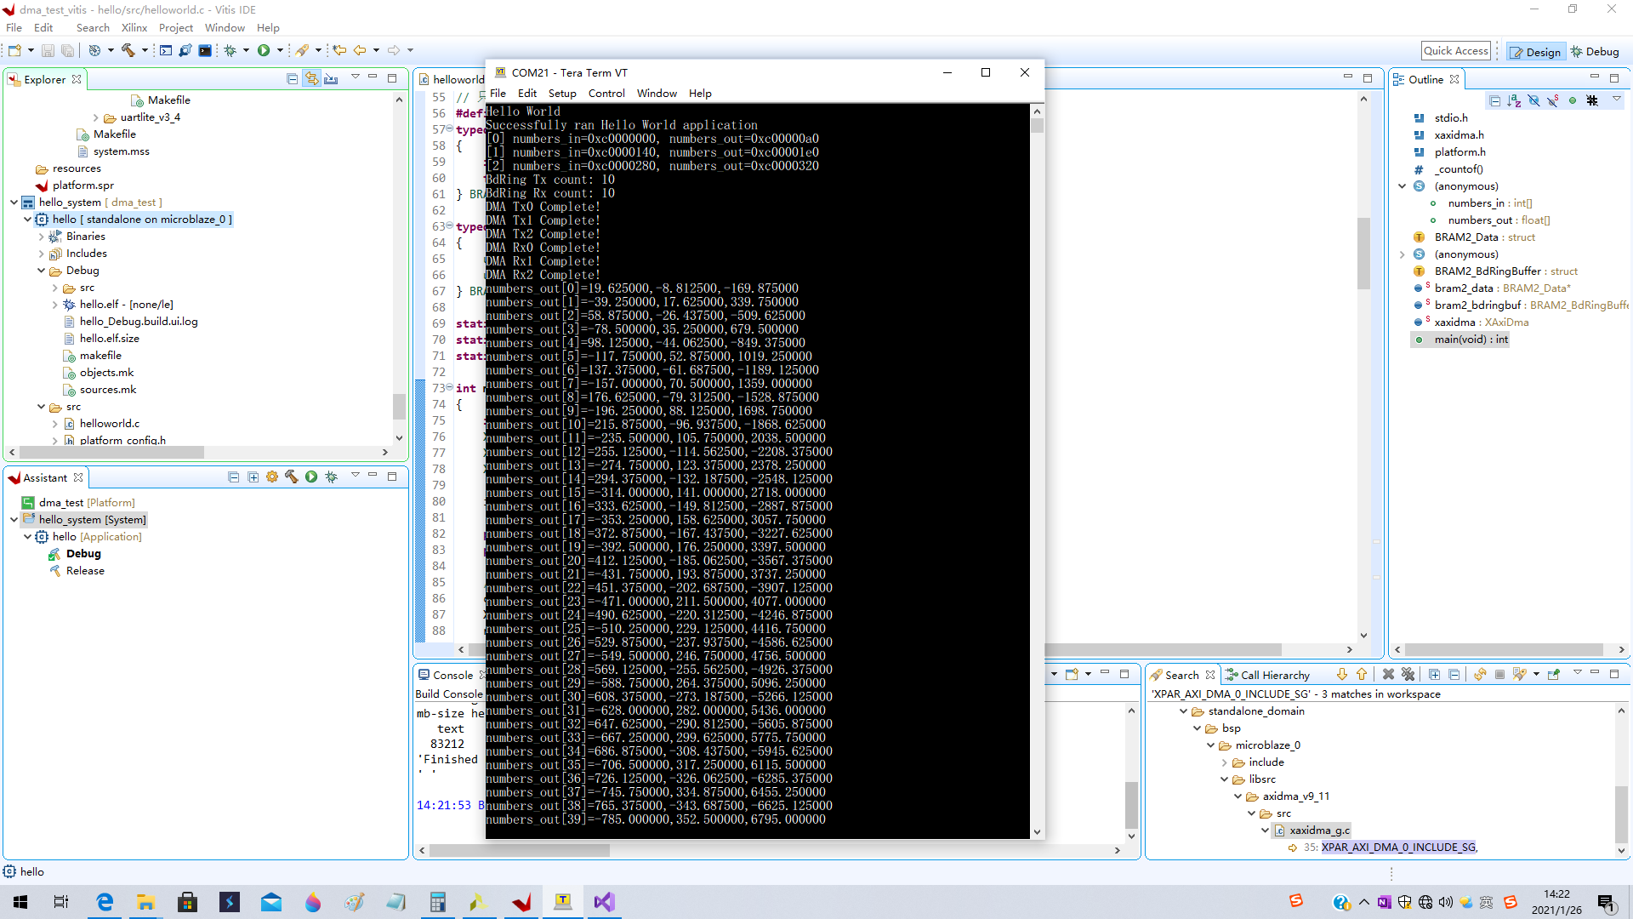
Task: Collapse the hello_system node in Explorer
Action: [x=14, y=203]
